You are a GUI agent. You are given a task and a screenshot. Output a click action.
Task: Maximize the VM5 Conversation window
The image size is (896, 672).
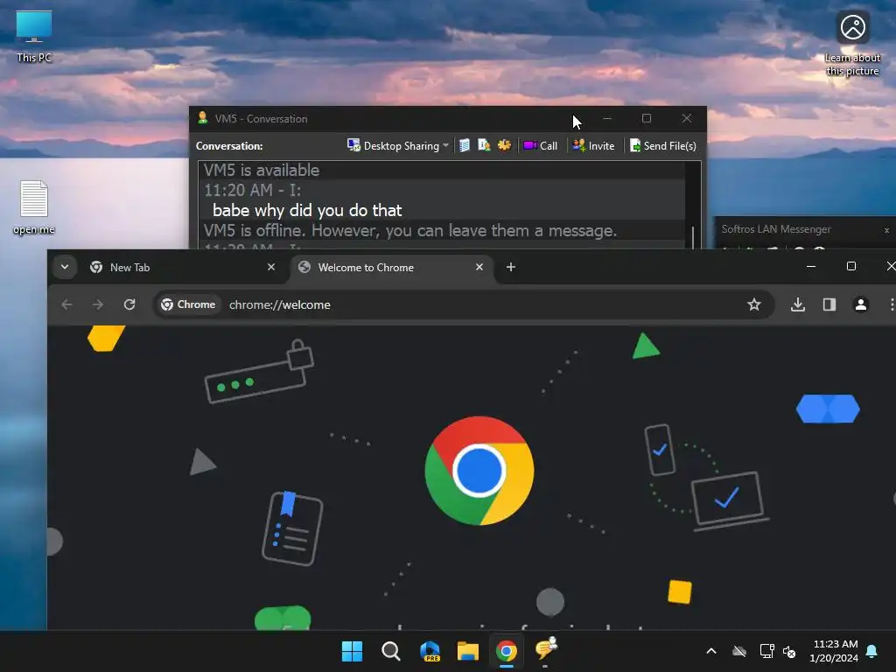click(x=647, y=118)
